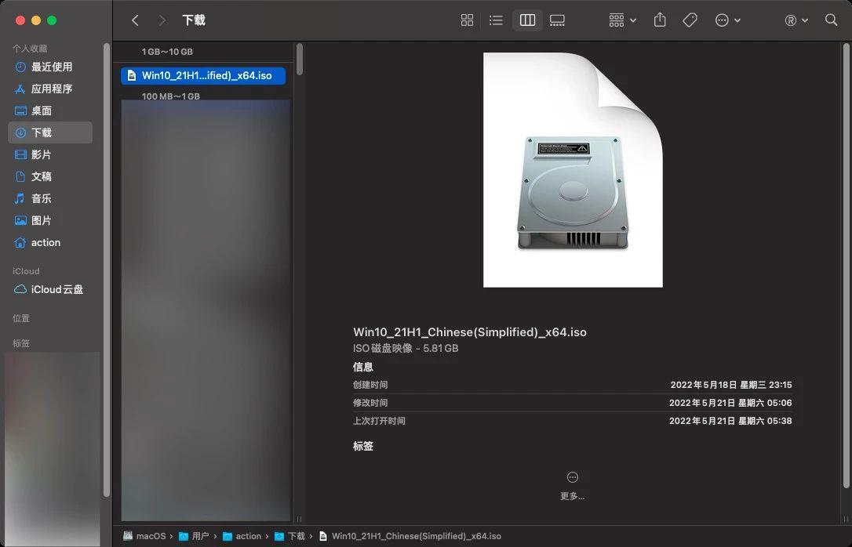
Task: Click the selected ISO file's document icon
Action: [x=131, y=76]
